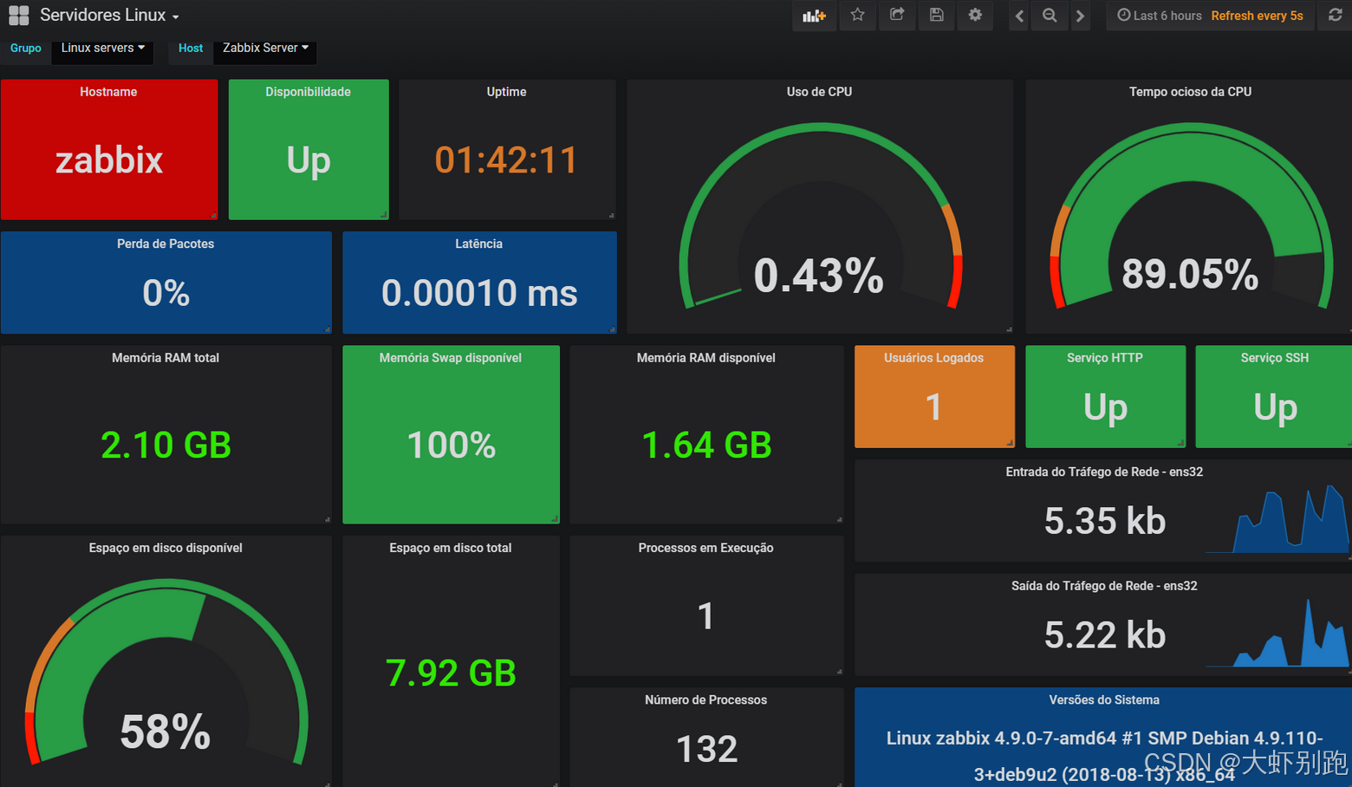The height and width of the screenshot is (787, 1352).
Task: Click the 0.43% CPU gauge value
Action: tap(819, 276)
